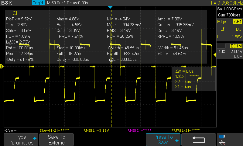
Task: Click the rising edge slope icon
Action: click(x=223, y=29)
